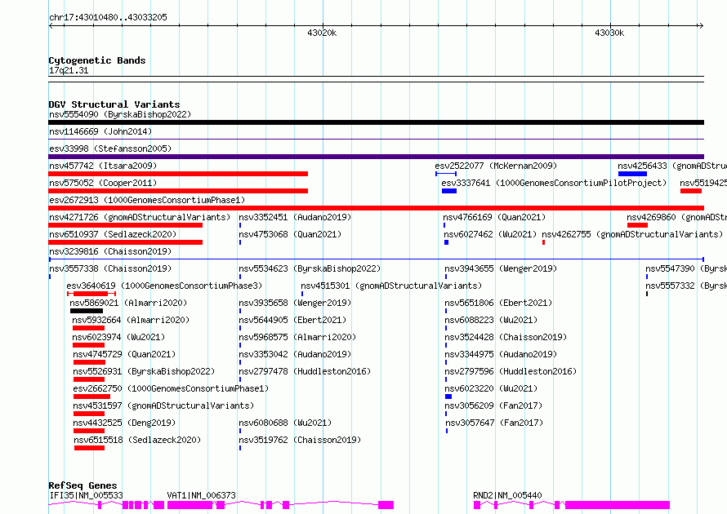The width and height of the screenshot is (727, 514).
Task: Open nsv3519762 (Chaisson2019) variant
Action: point(300,440)
